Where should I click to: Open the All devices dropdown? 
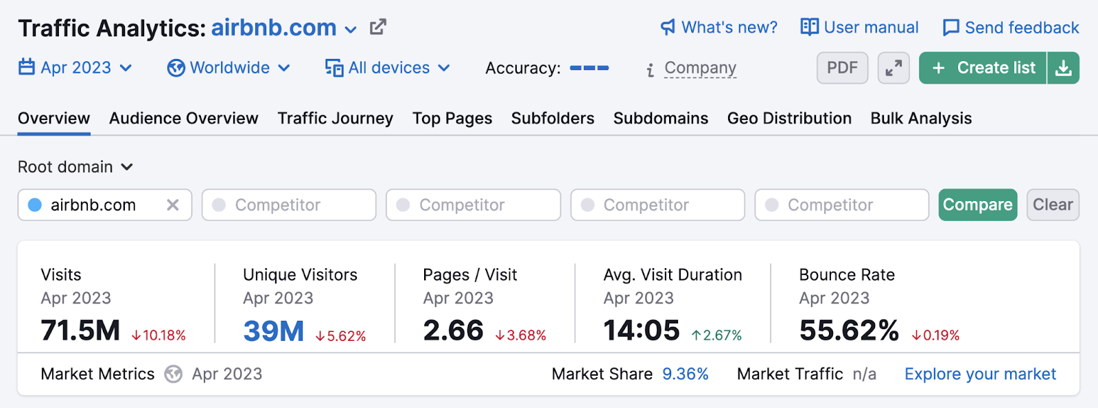[387, 68]
